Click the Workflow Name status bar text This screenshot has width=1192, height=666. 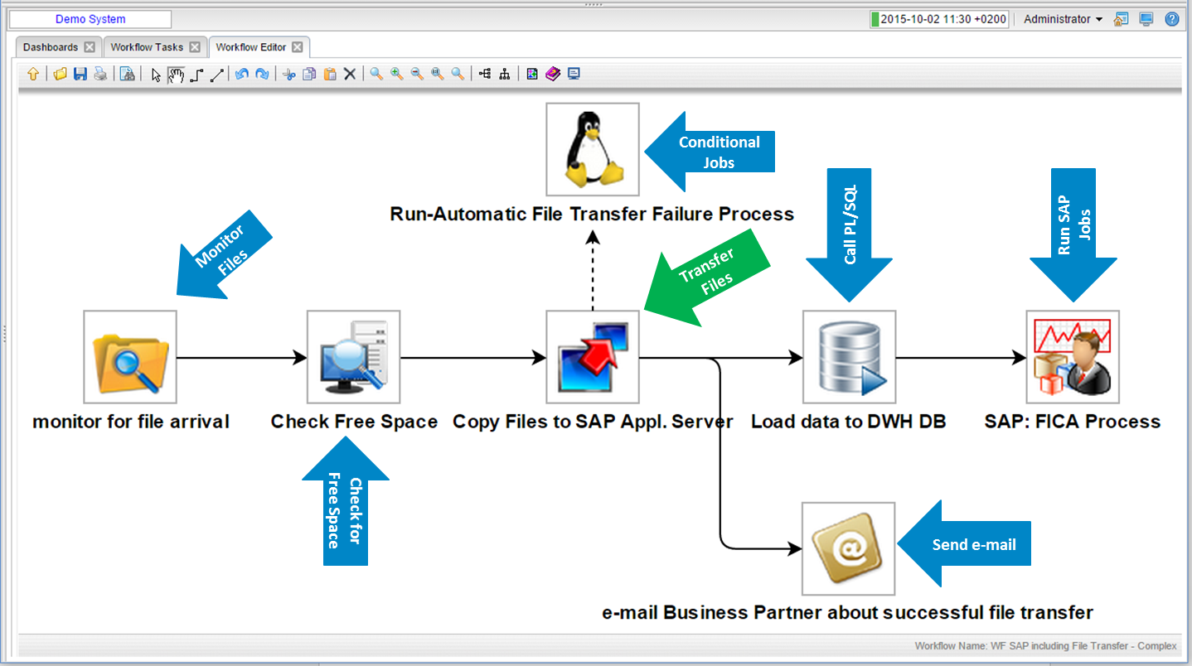(x=1045, y=645)
